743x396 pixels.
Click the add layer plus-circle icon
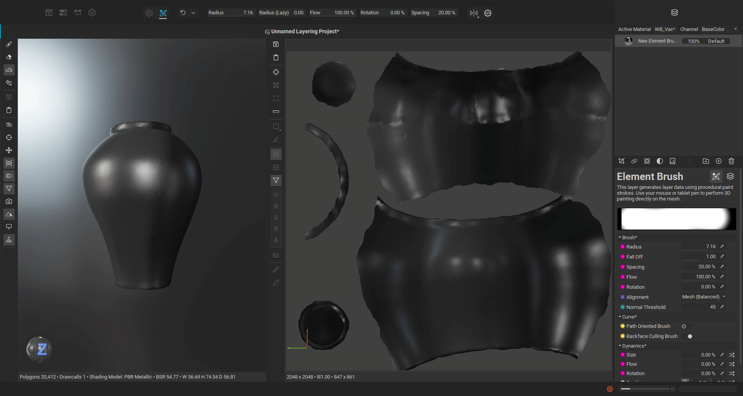[x=719, y=161]
